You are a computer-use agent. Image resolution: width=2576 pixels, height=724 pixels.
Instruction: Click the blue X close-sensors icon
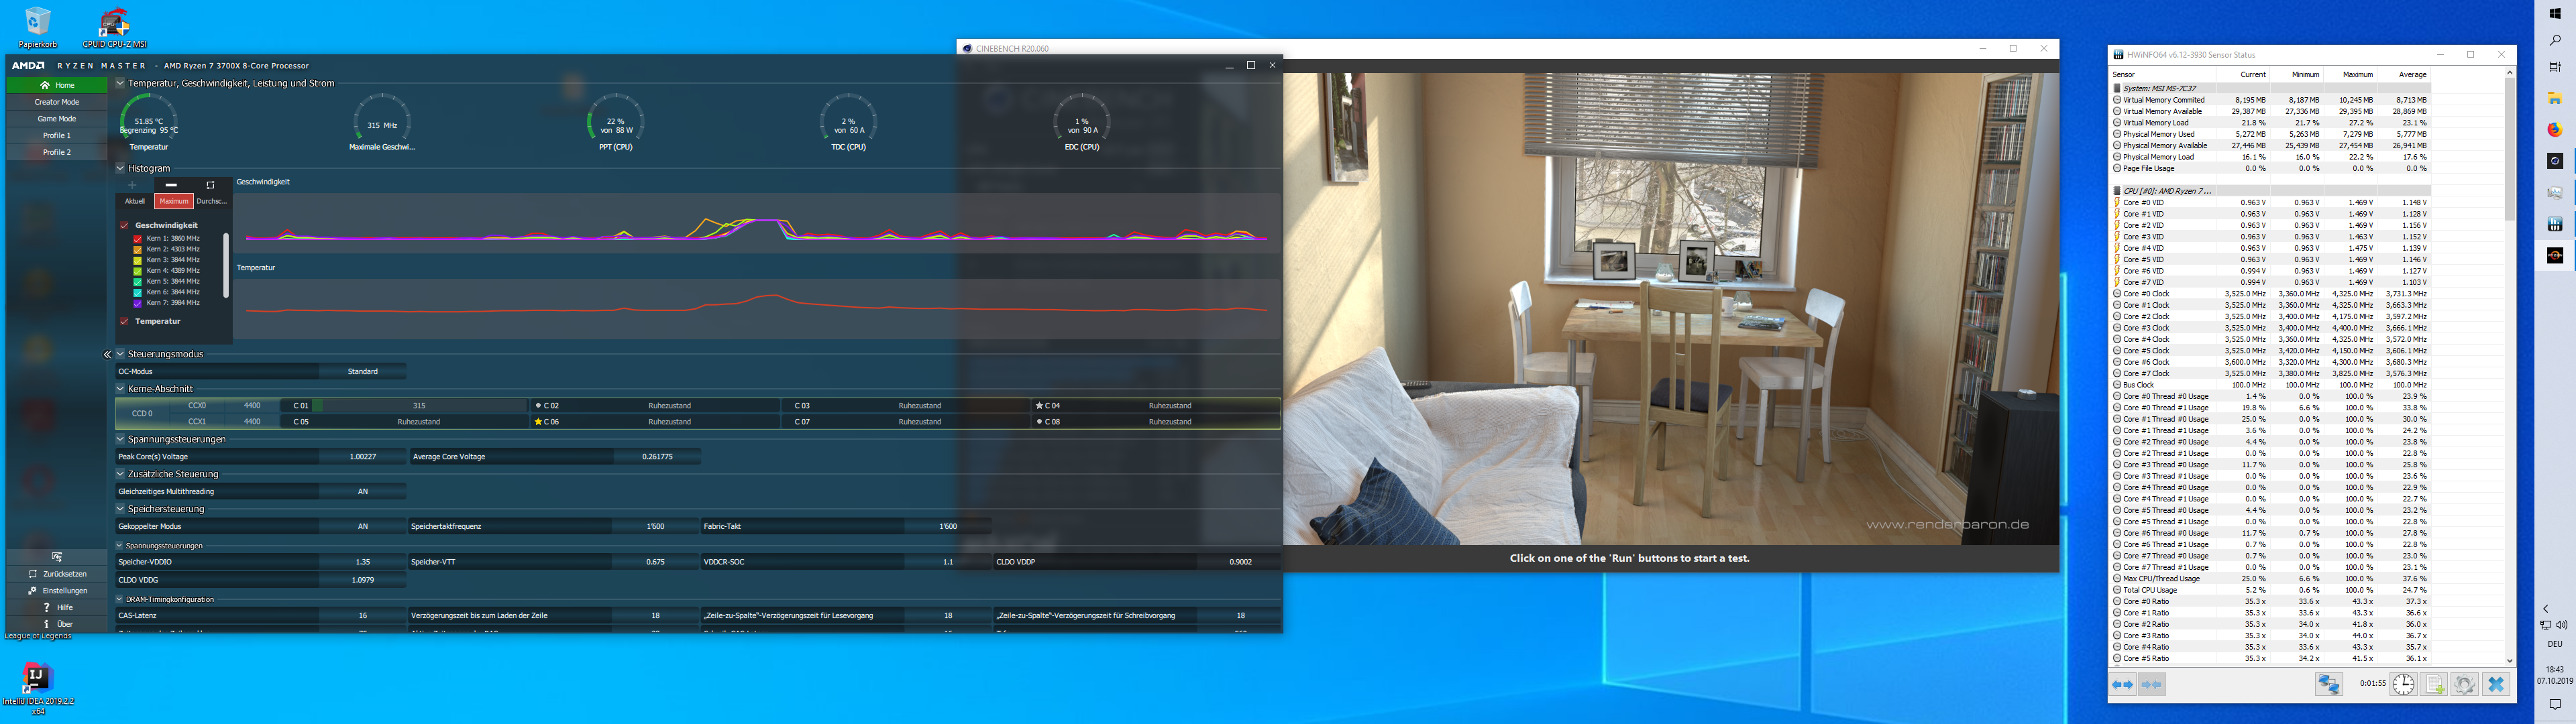(2496, 684)
